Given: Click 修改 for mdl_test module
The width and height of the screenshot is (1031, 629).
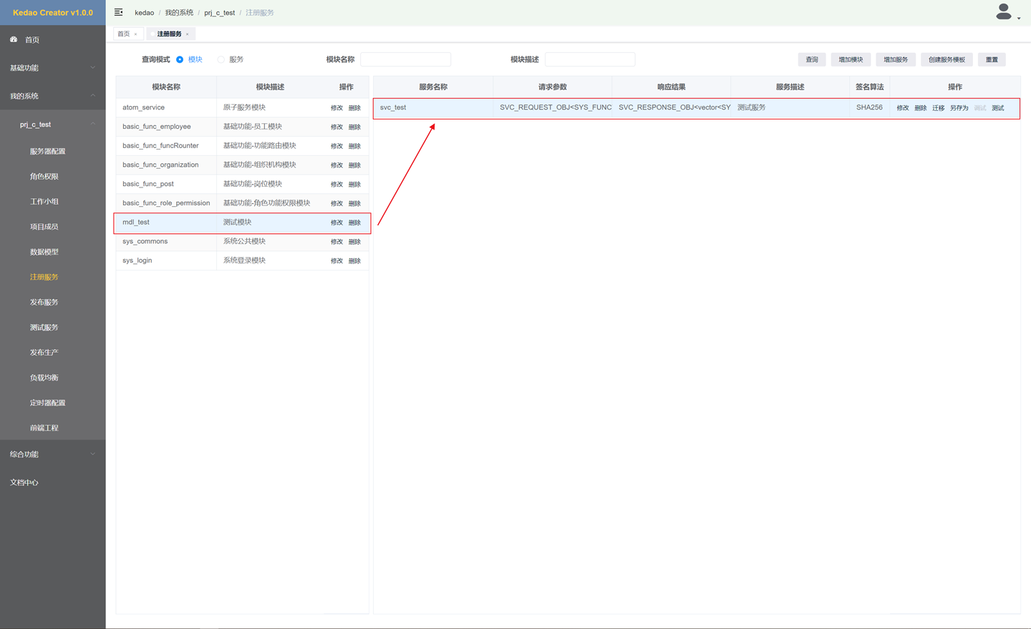Looking at the screenshot, I should (x=337, y=223).
